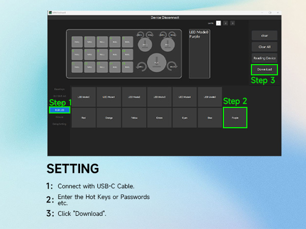
Task: Click the Reading Device button
Action: (264, 58)
